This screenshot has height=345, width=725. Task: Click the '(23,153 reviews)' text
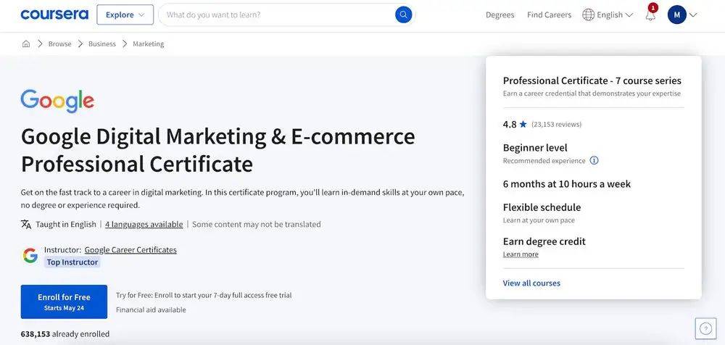(x=556, y=125)
